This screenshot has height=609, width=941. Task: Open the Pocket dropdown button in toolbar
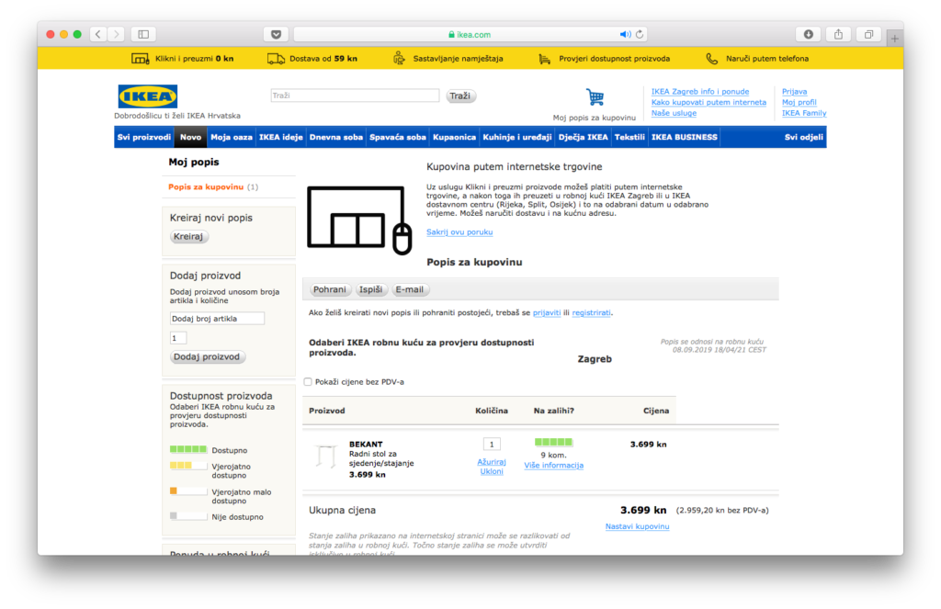276,35
